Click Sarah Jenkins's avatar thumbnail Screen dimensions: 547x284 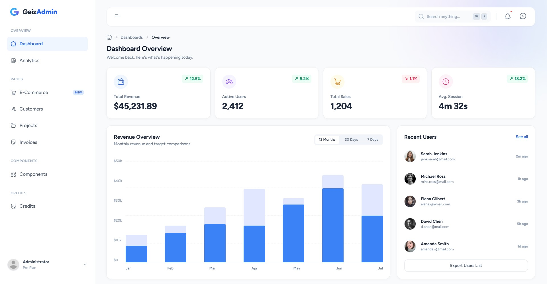410,156
